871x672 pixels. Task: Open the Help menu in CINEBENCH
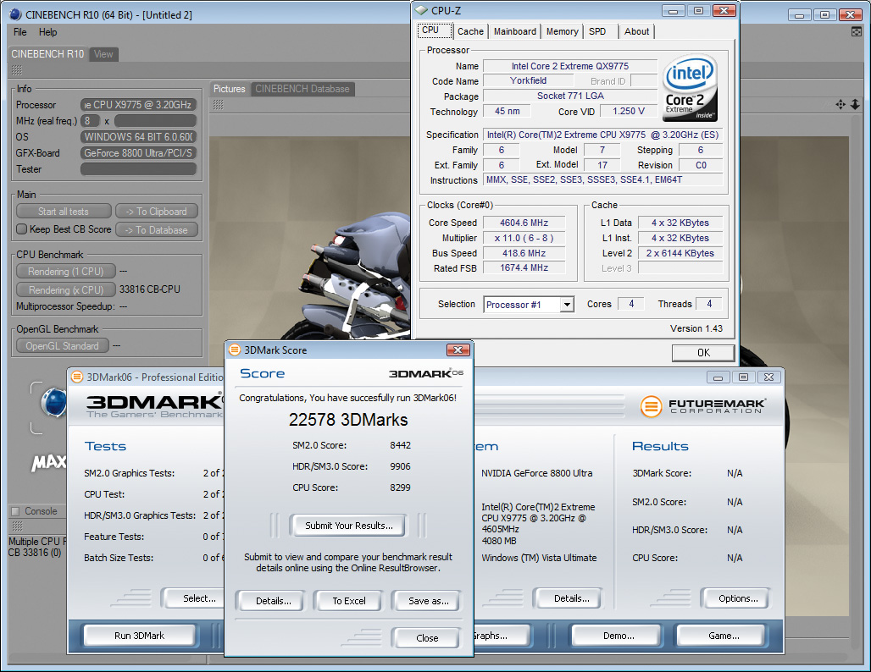tap(47, 32)
